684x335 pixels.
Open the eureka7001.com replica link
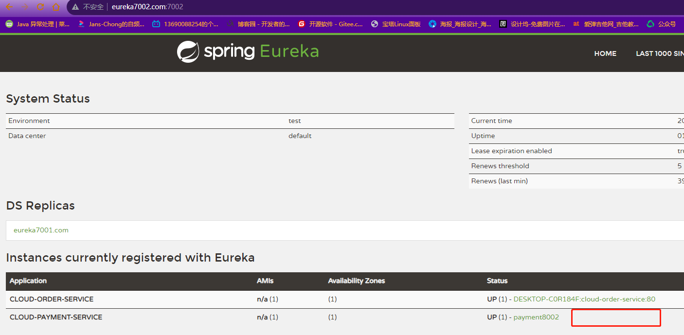click(41, 230)
